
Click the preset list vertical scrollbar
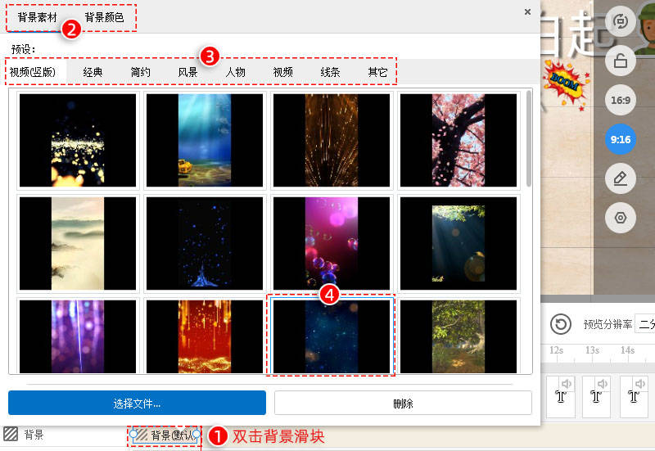pos(529,138)
